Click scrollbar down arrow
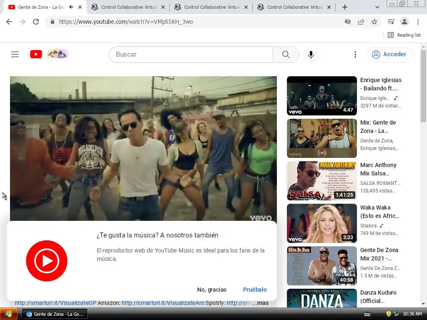 click(x=424, y=304)
